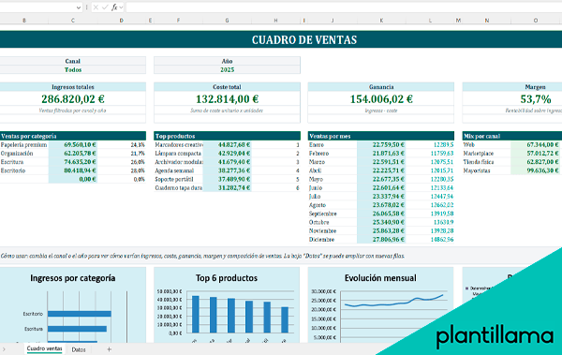Select the Diciembre value 27.806,96 €

tap(381, 240)
